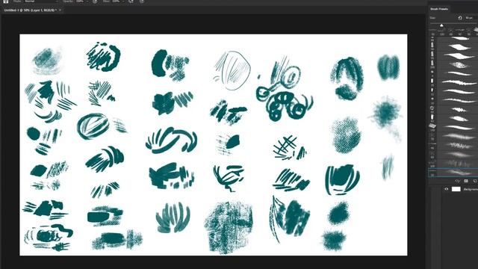This screenshot has width=478, height=269.
Task: Click the Opacity percentage field
Action: 80,1
